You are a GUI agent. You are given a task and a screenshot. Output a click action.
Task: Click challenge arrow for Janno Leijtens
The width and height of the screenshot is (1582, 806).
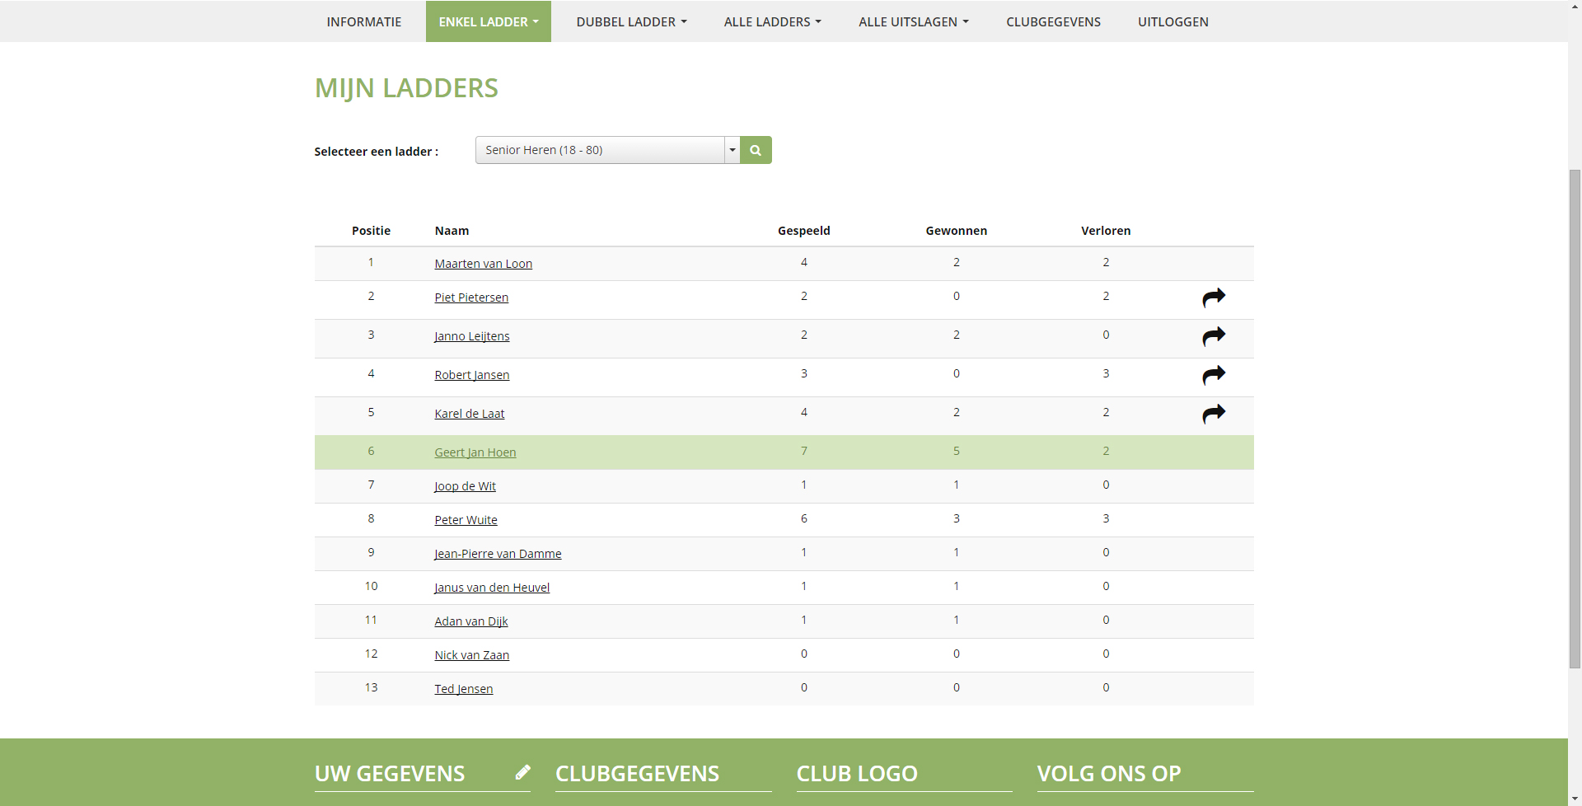pyautogui.click(x=1214, y=336)
